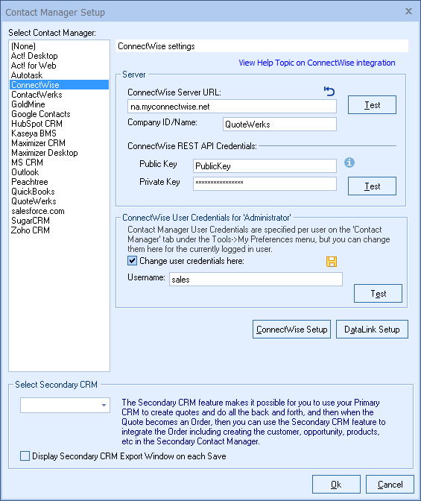
Task: Choose Autotask from the list
Action: pos(59,75)
